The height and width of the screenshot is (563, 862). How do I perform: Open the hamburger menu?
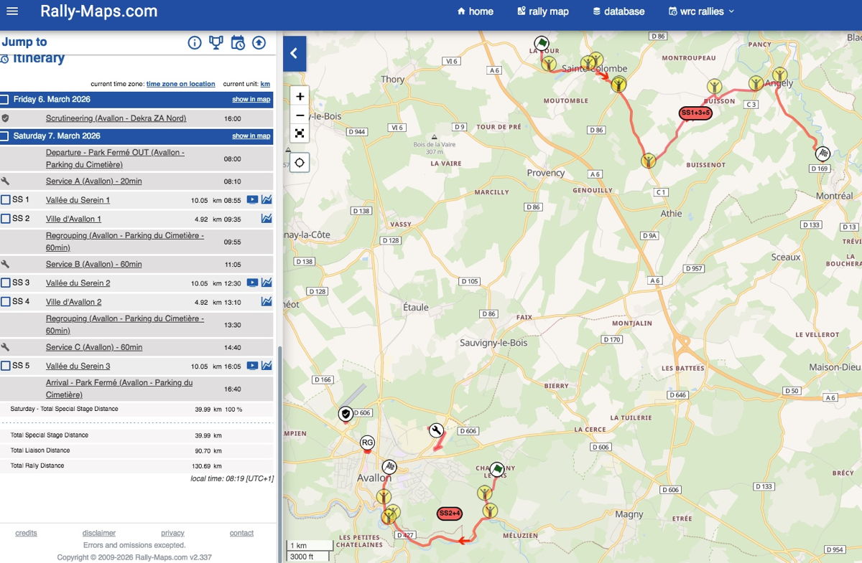pos(12,11)
